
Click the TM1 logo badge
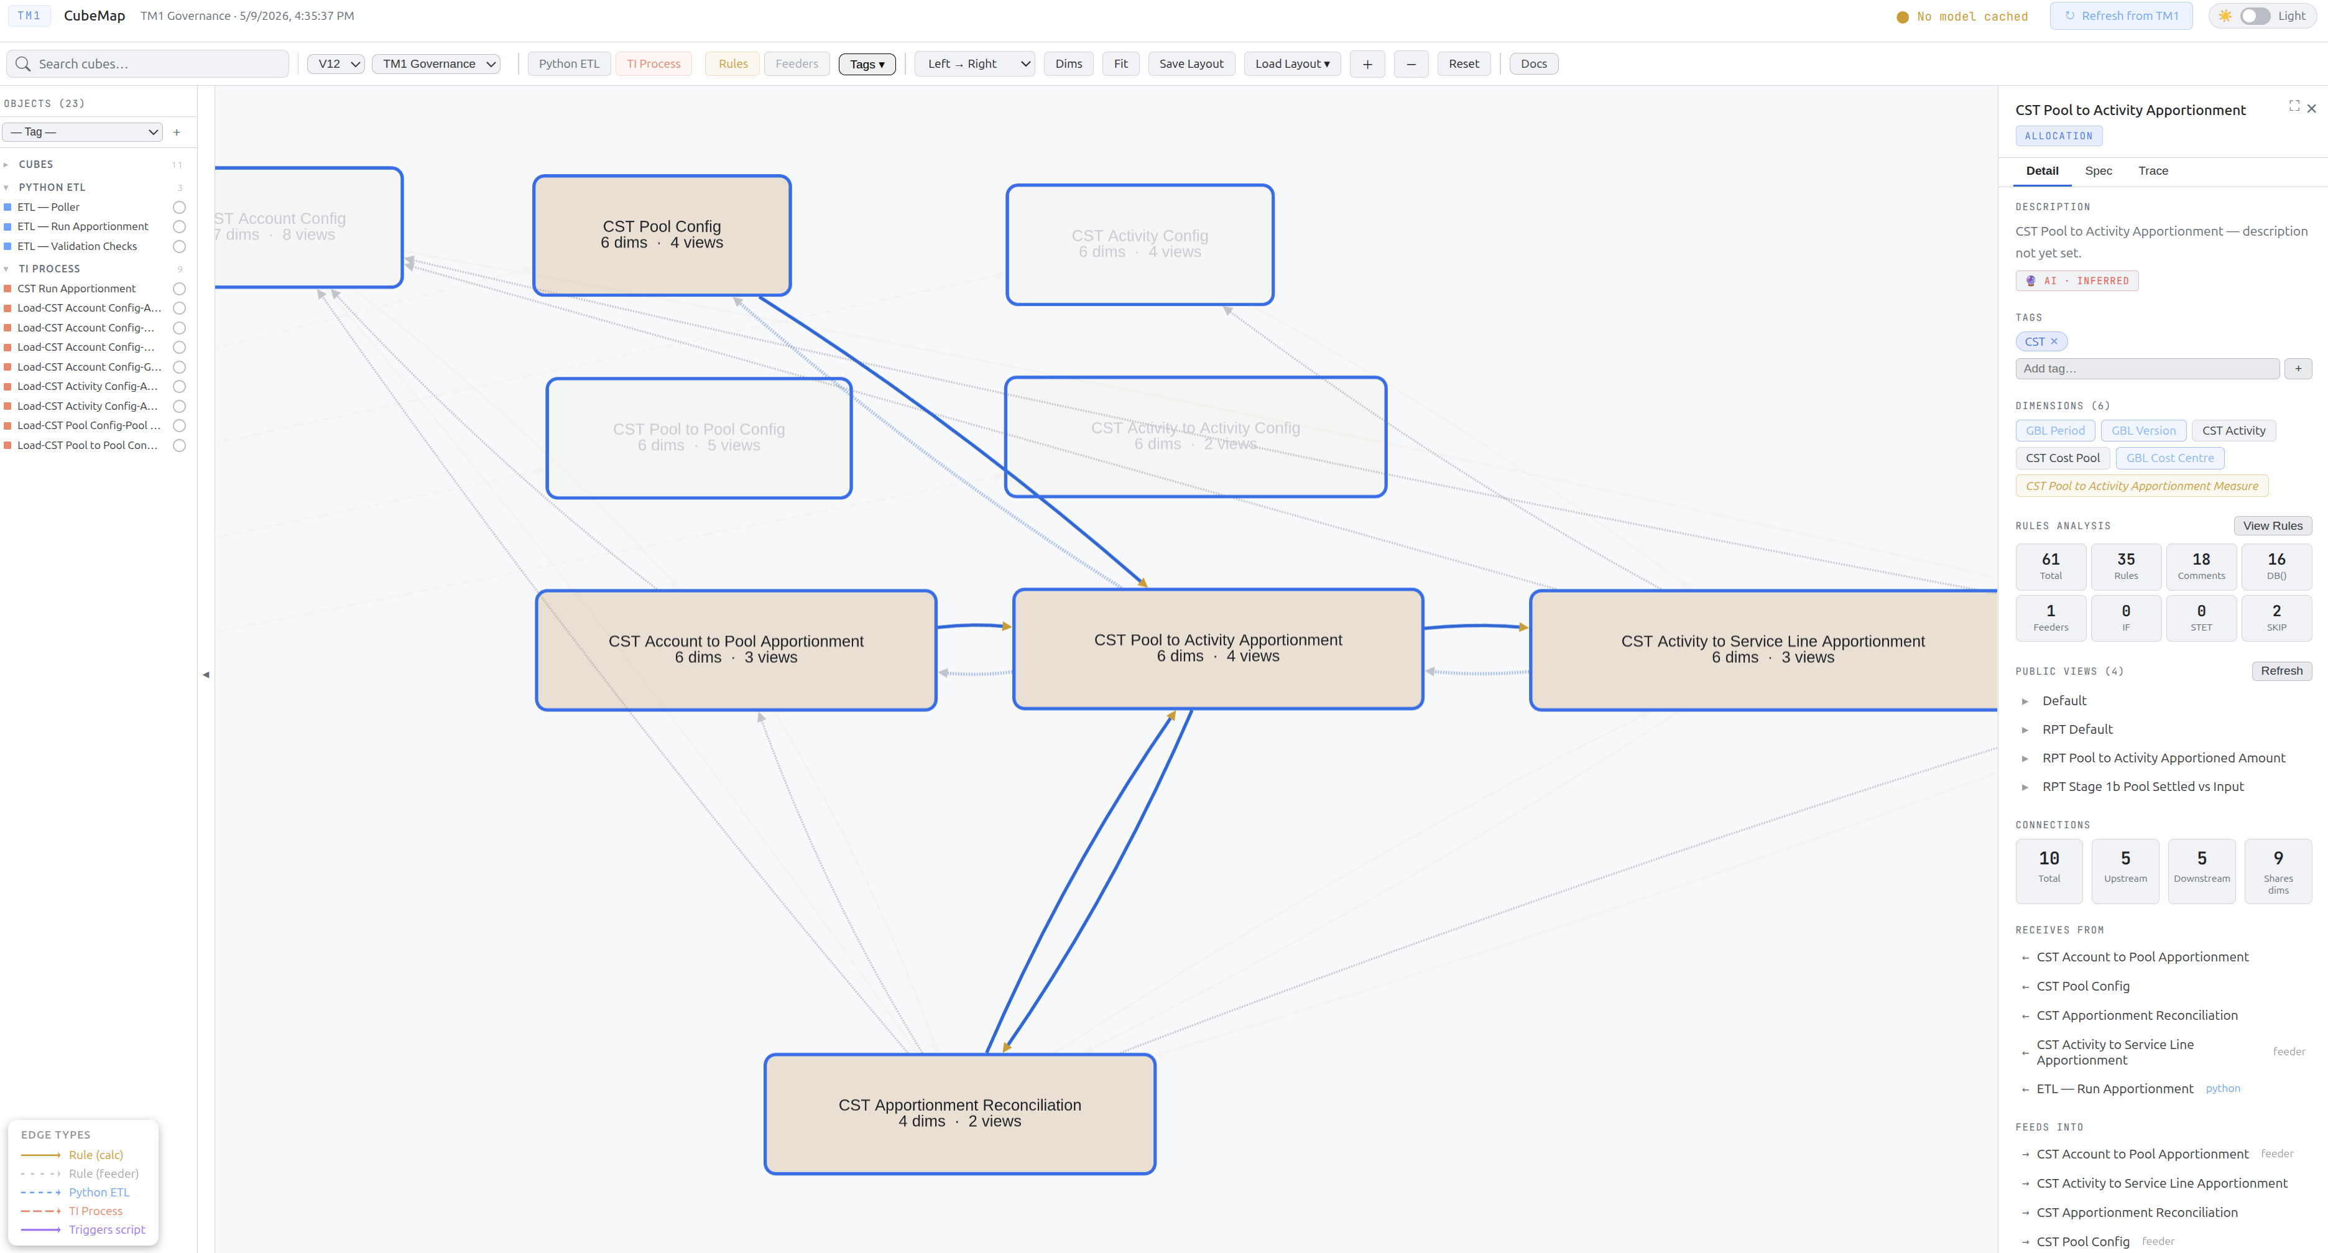[29, 16]
